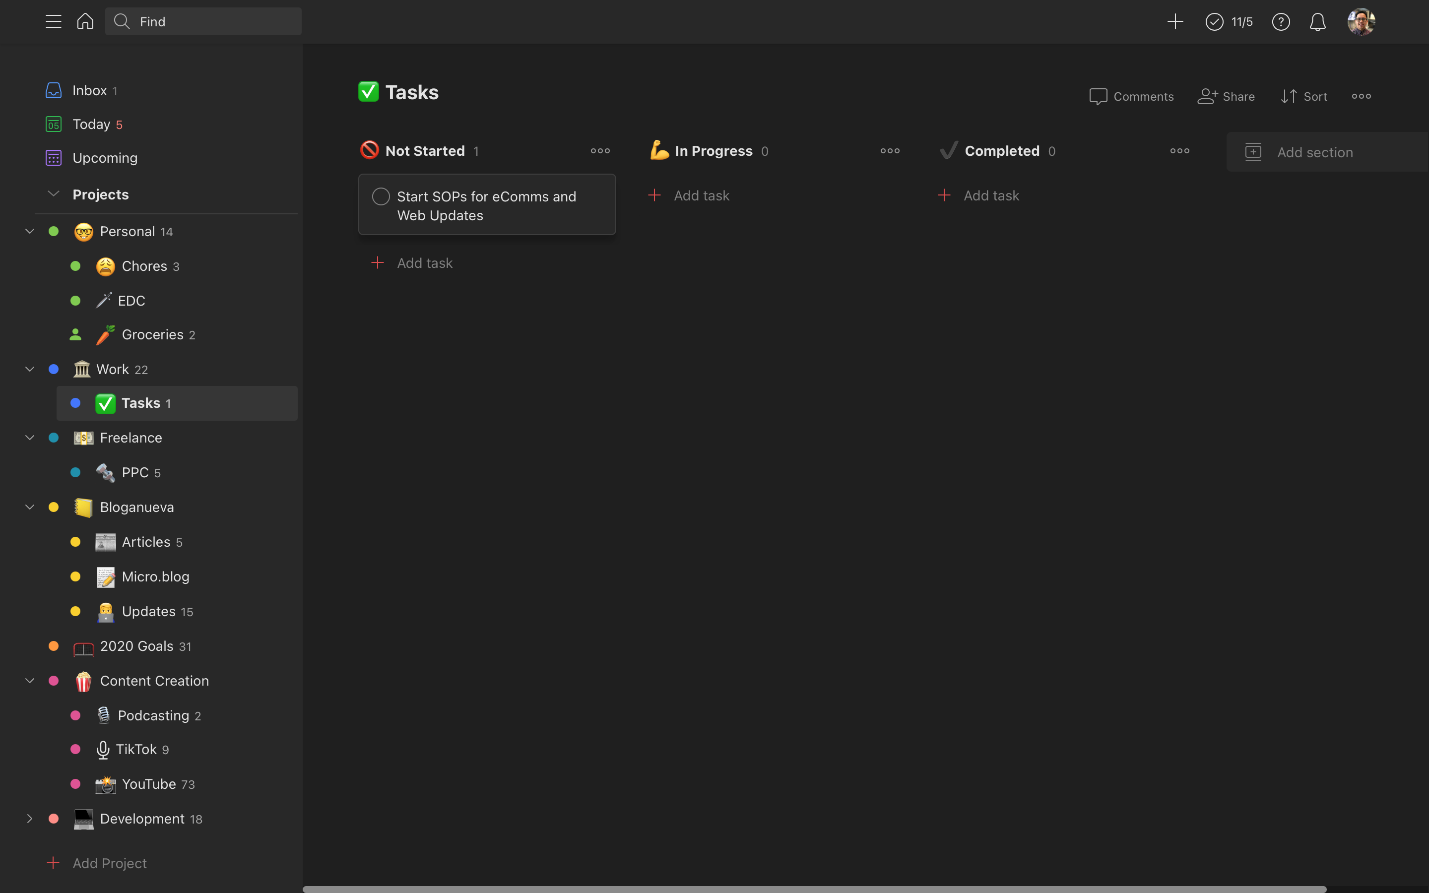Viewport: 1429px width, 893px height.
Task: Open Completed section options menu
Action: (1180, 151)
